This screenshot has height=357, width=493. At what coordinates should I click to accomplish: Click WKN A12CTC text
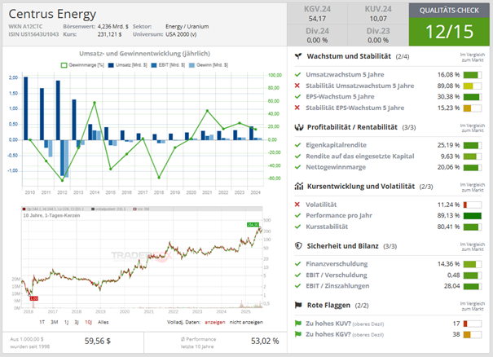tap(25, 26)
